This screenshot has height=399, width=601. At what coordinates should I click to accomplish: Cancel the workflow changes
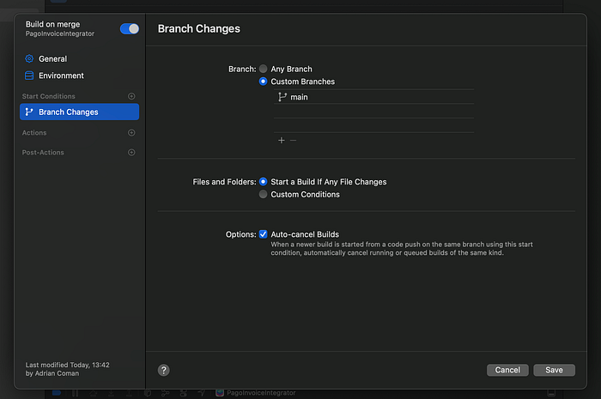pos(507,370)
